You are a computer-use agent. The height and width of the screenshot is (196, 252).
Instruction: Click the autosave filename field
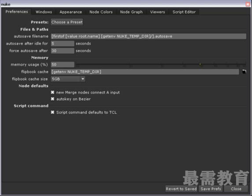(148, 36)
